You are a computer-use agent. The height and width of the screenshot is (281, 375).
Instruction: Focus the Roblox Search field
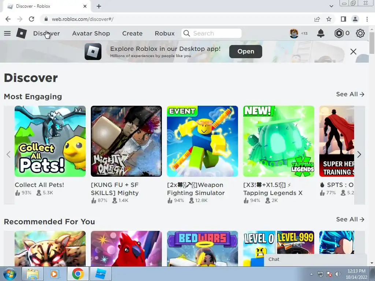click(x=212, y=33)
